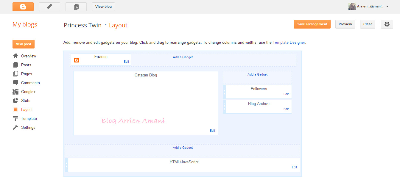400x177 pixels.
Task: Edit the Followers gadget
Action: point(286,94)
